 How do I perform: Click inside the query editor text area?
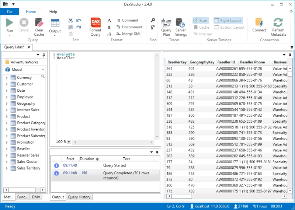tap(105, 96)
